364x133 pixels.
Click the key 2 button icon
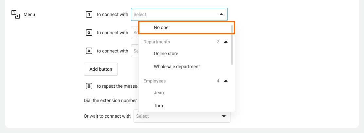[89, 33]
